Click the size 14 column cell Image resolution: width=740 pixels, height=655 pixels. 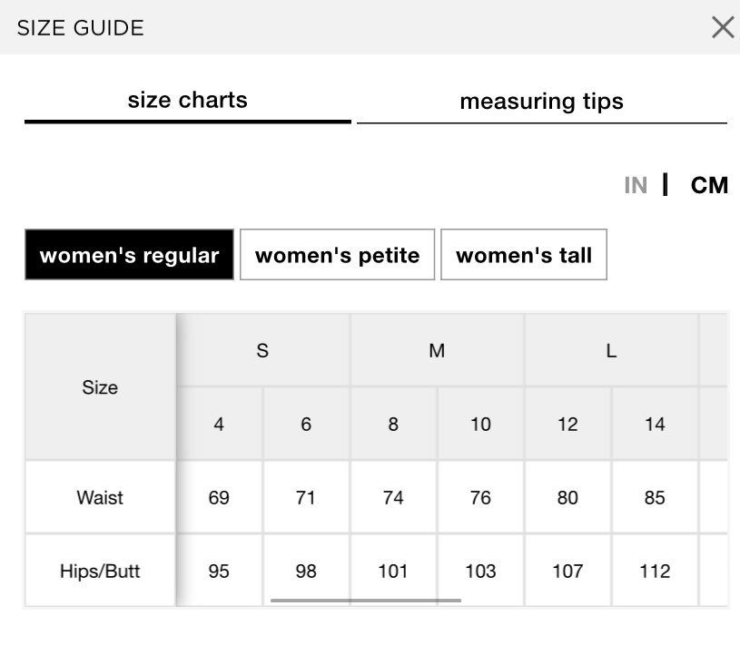tap(655, 424)
